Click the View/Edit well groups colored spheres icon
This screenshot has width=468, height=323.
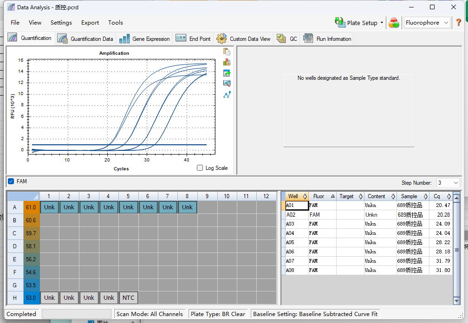pos(394,23)
